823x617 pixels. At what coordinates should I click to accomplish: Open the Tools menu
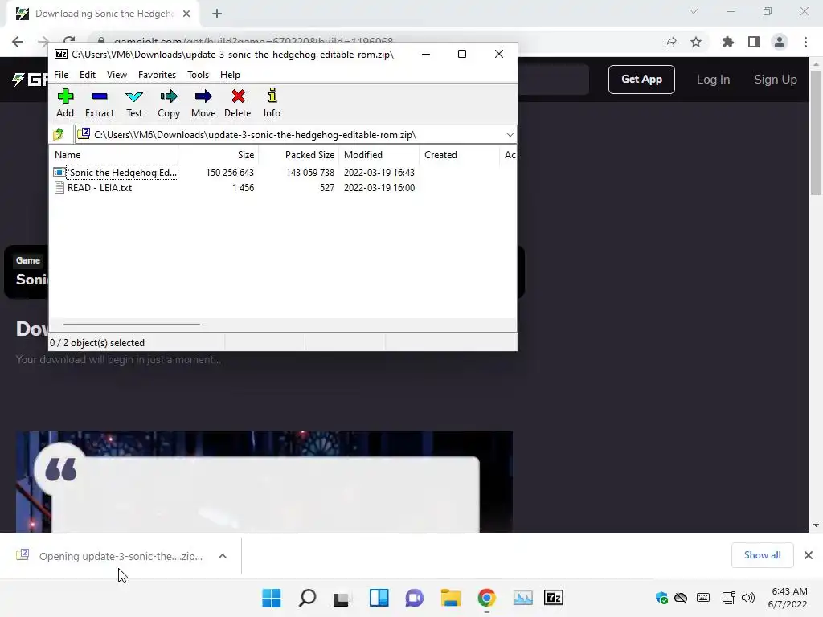[198, 75]
